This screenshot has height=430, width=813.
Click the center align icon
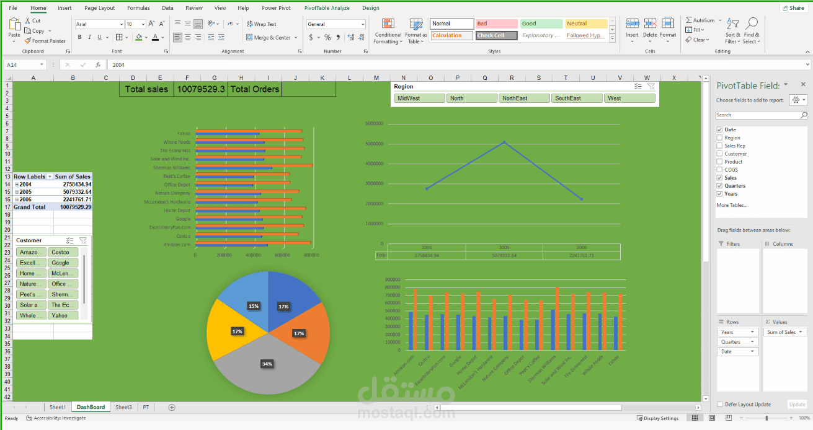point(188,37)
